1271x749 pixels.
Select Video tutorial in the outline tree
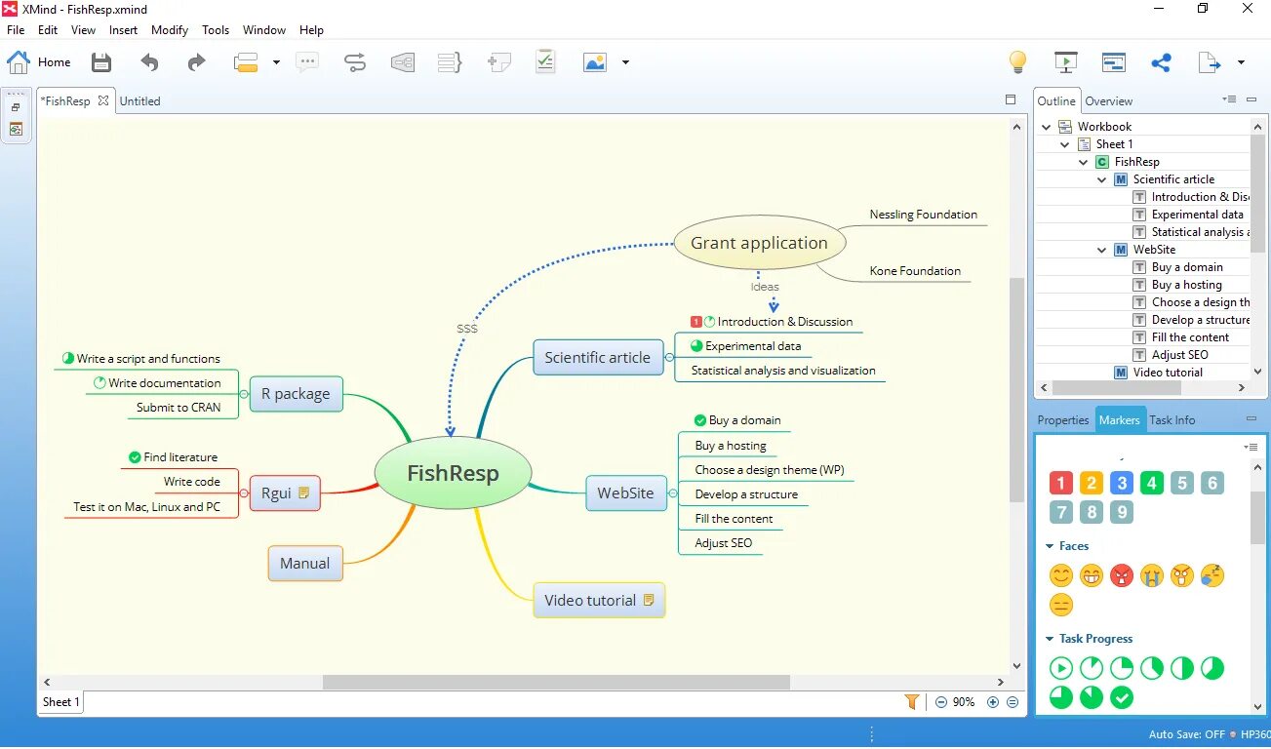coord(1168,373)
